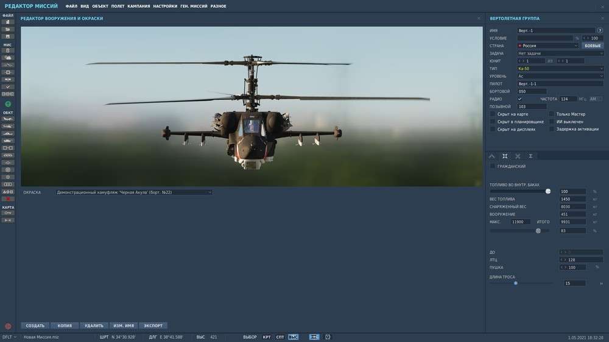The height and width of the screenshot is (342, 609).
Task: Click the group name field 'Верт.-1'
Action: pos(556,30)
